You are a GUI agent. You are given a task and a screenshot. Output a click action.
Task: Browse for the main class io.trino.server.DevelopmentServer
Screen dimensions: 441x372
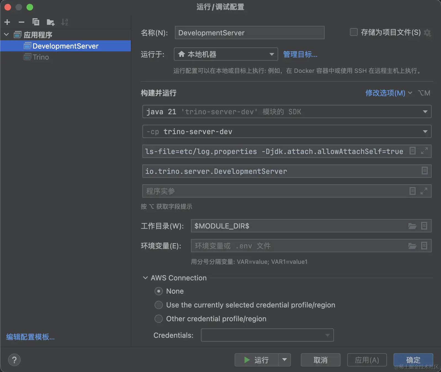click(425, 171)
